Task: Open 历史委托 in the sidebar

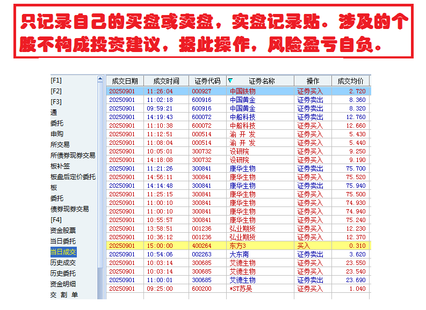Action: click(63, 274)
